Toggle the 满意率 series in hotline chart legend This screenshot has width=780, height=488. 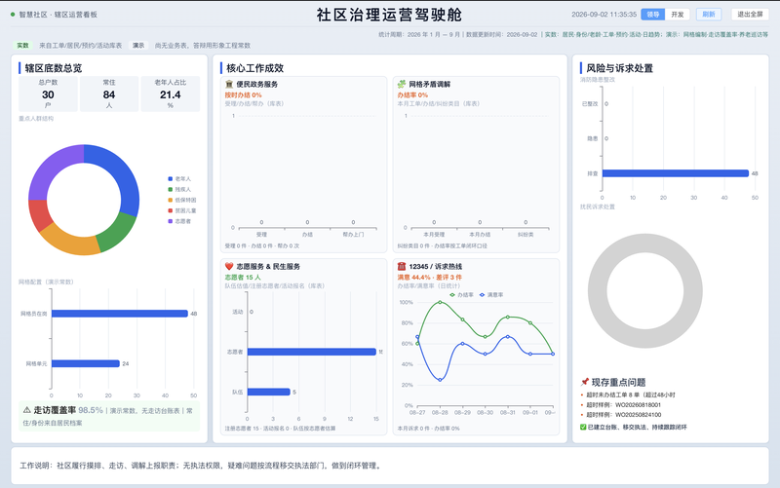pyautogui.click(x=491, y=295)
